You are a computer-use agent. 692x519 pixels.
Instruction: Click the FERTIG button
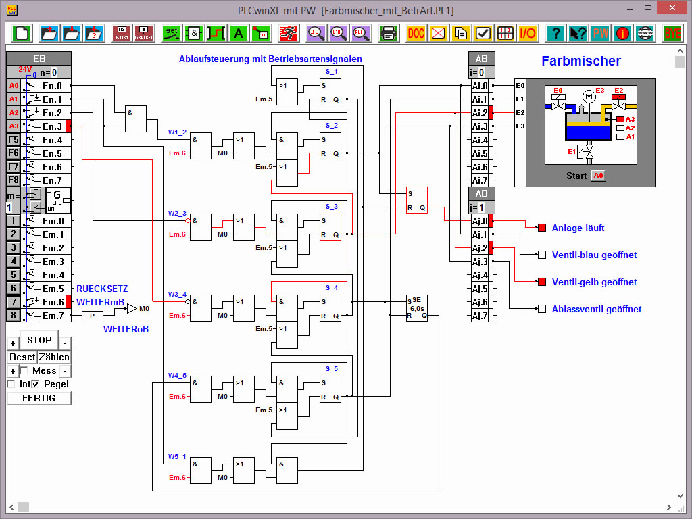[x=39, y=398]
